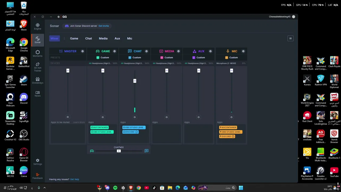Open MIC channel settings gear
Viewport: 341px width, 192px height.
243,51
